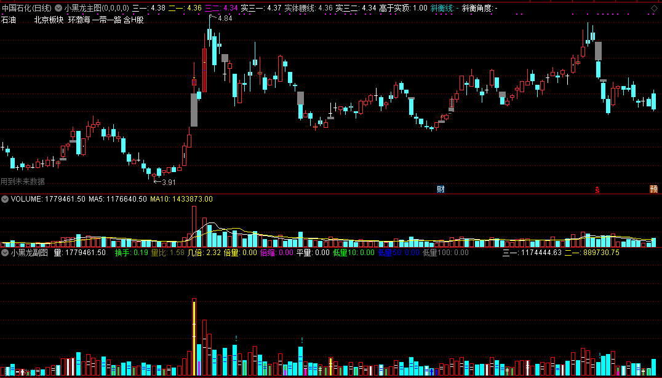Select the MA5: 1176640.50 readout
Viewport: 662px width, 378px height.
(118, 199)
